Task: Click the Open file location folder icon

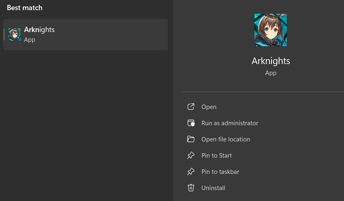Action: point(191,139)
